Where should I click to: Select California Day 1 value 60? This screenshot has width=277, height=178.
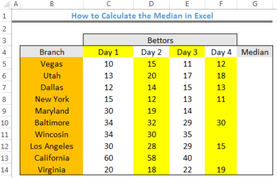coord(108,158)
